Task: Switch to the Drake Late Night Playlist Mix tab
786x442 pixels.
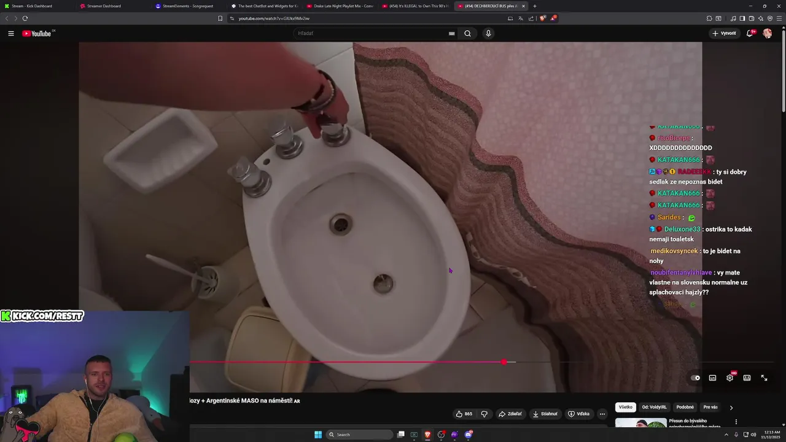Action: 339,6
